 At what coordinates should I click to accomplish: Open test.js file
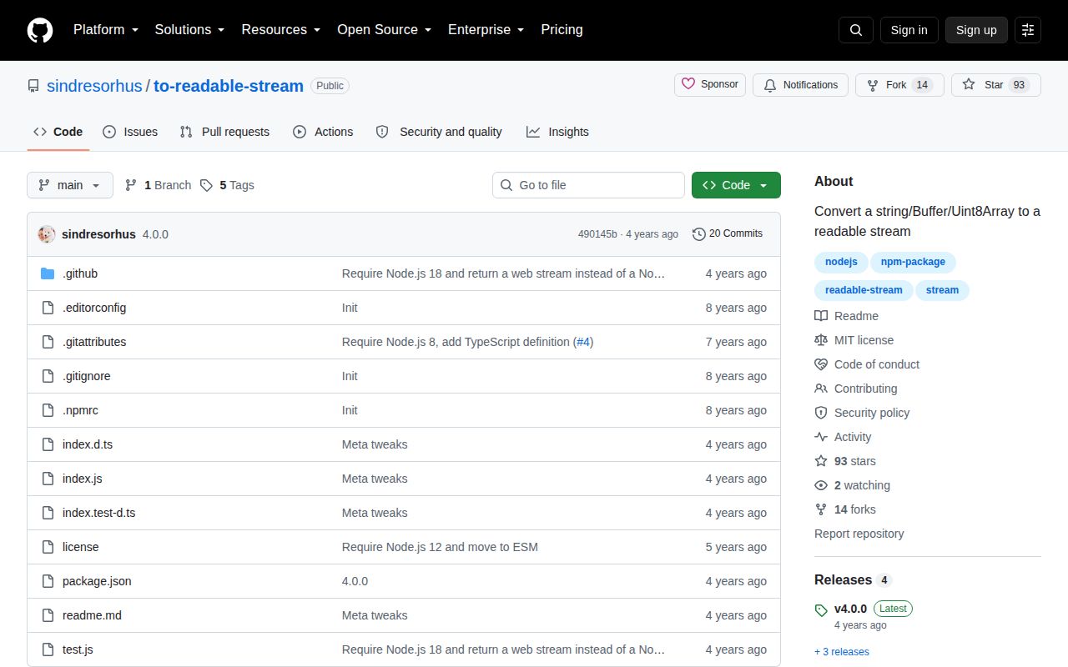[78, 649]
